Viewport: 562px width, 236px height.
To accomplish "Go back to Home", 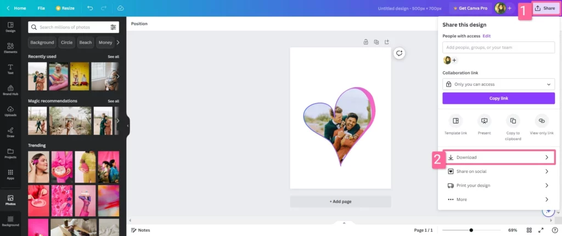I will click(16, 8).
